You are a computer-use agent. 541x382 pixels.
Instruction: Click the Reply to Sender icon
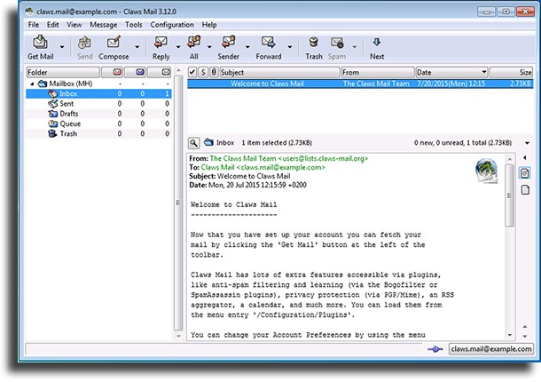pos(229,43)
